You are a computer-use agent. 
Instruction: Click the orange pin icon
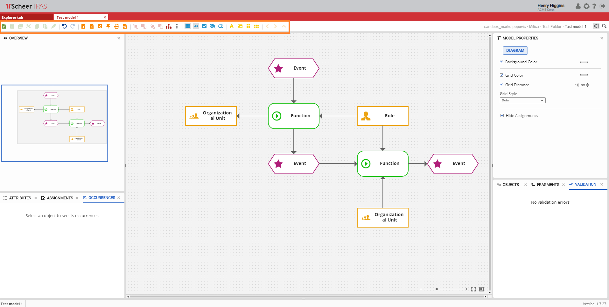pos(108,26)
